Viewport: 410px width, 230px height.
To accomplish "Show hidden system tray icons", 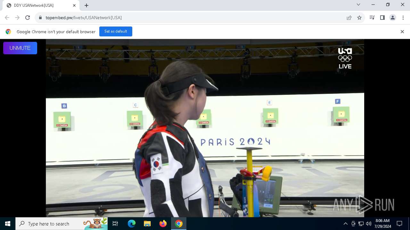I will coord(346,224).
